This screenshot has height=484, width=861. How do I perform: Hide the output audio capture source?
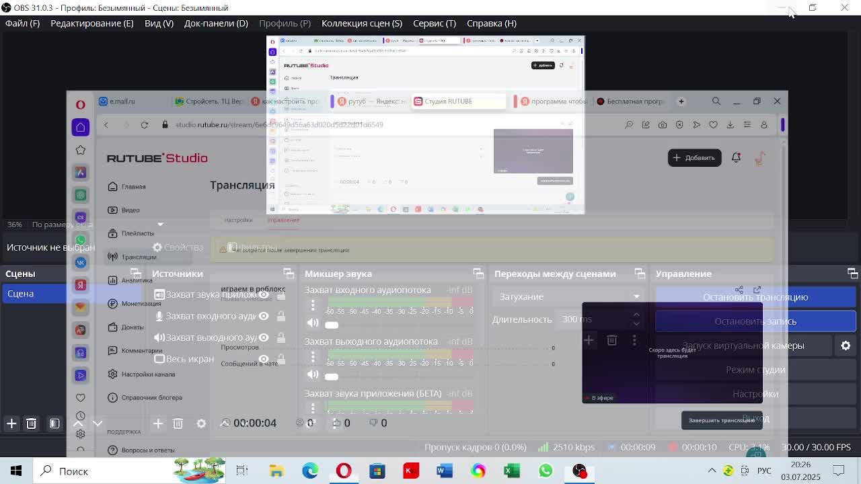264,337
